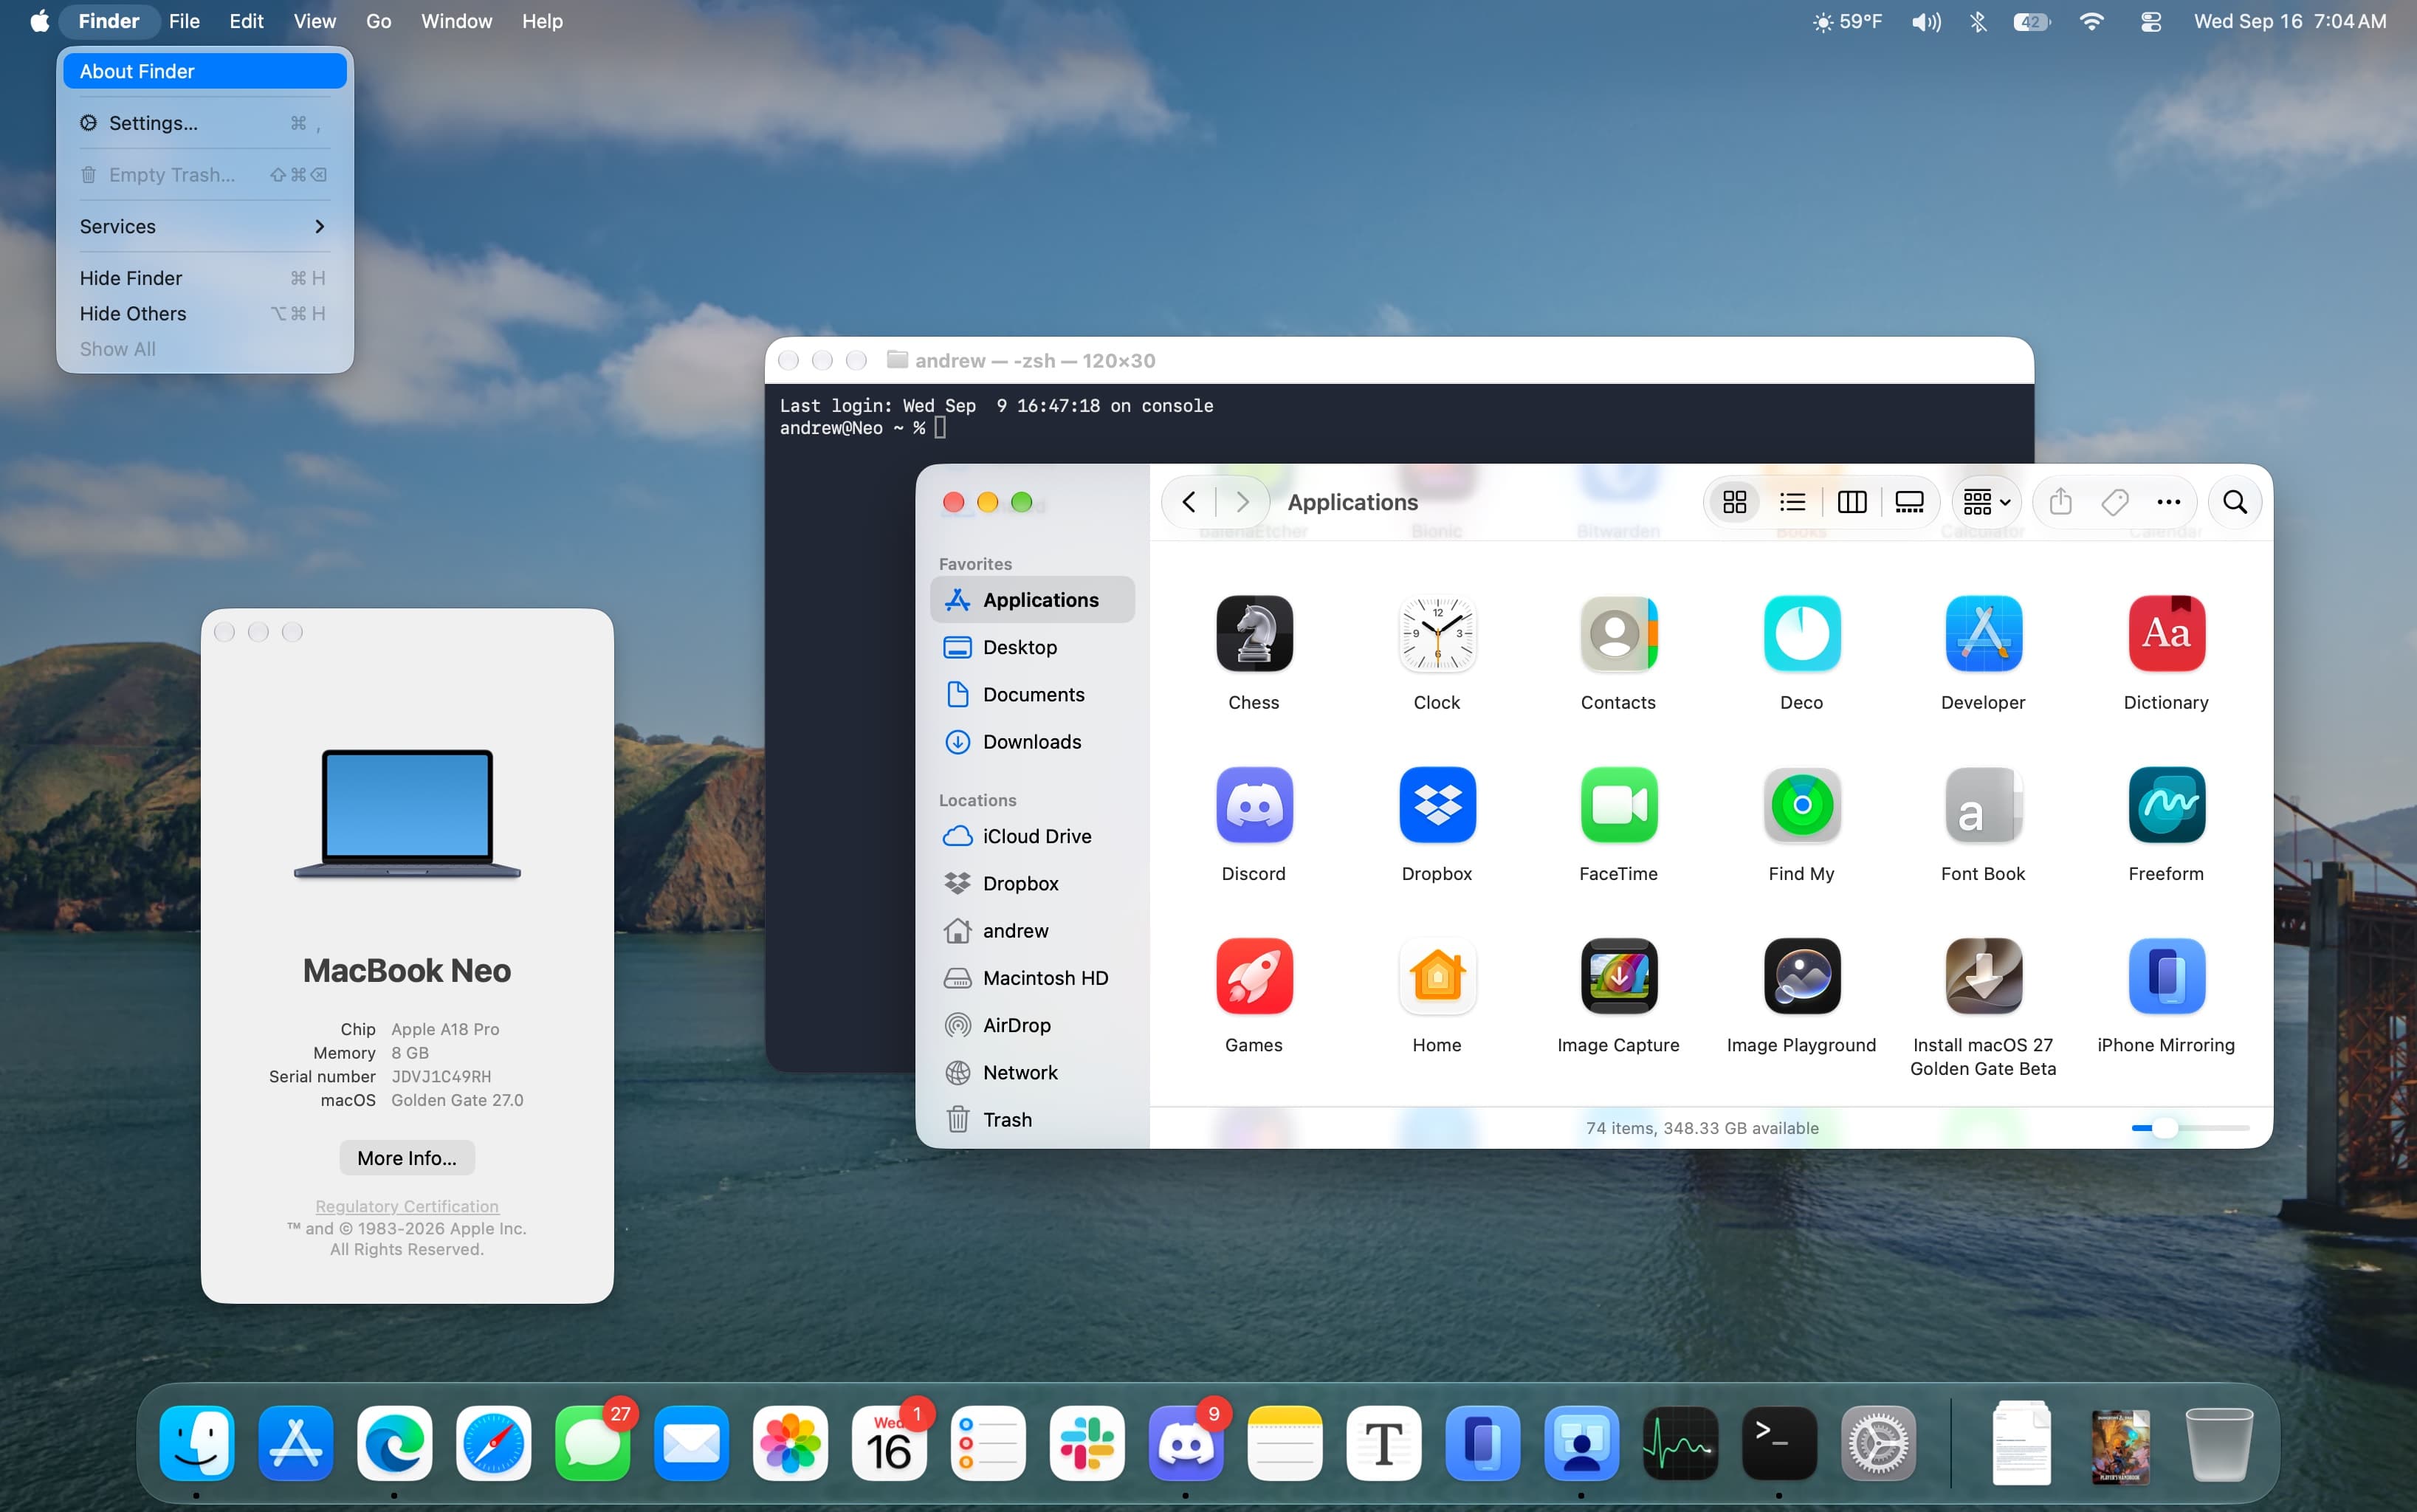Select Downloads in Finder sidebar

pyautogui.click(x=1032, y=742)
